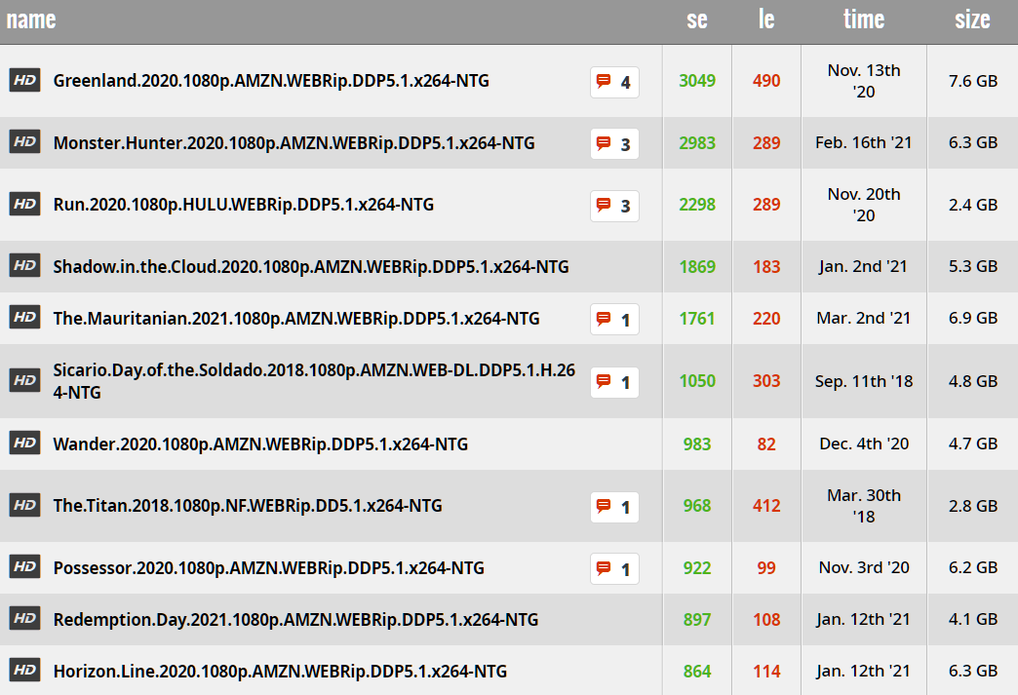
Task: Click the HD icon beside Run.2020
Action: 24,205
